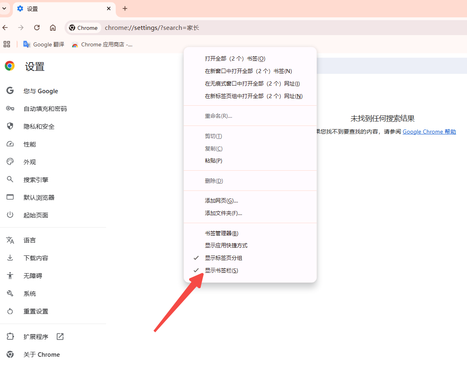Open a new tab with the plus button

tap(125, 8)
